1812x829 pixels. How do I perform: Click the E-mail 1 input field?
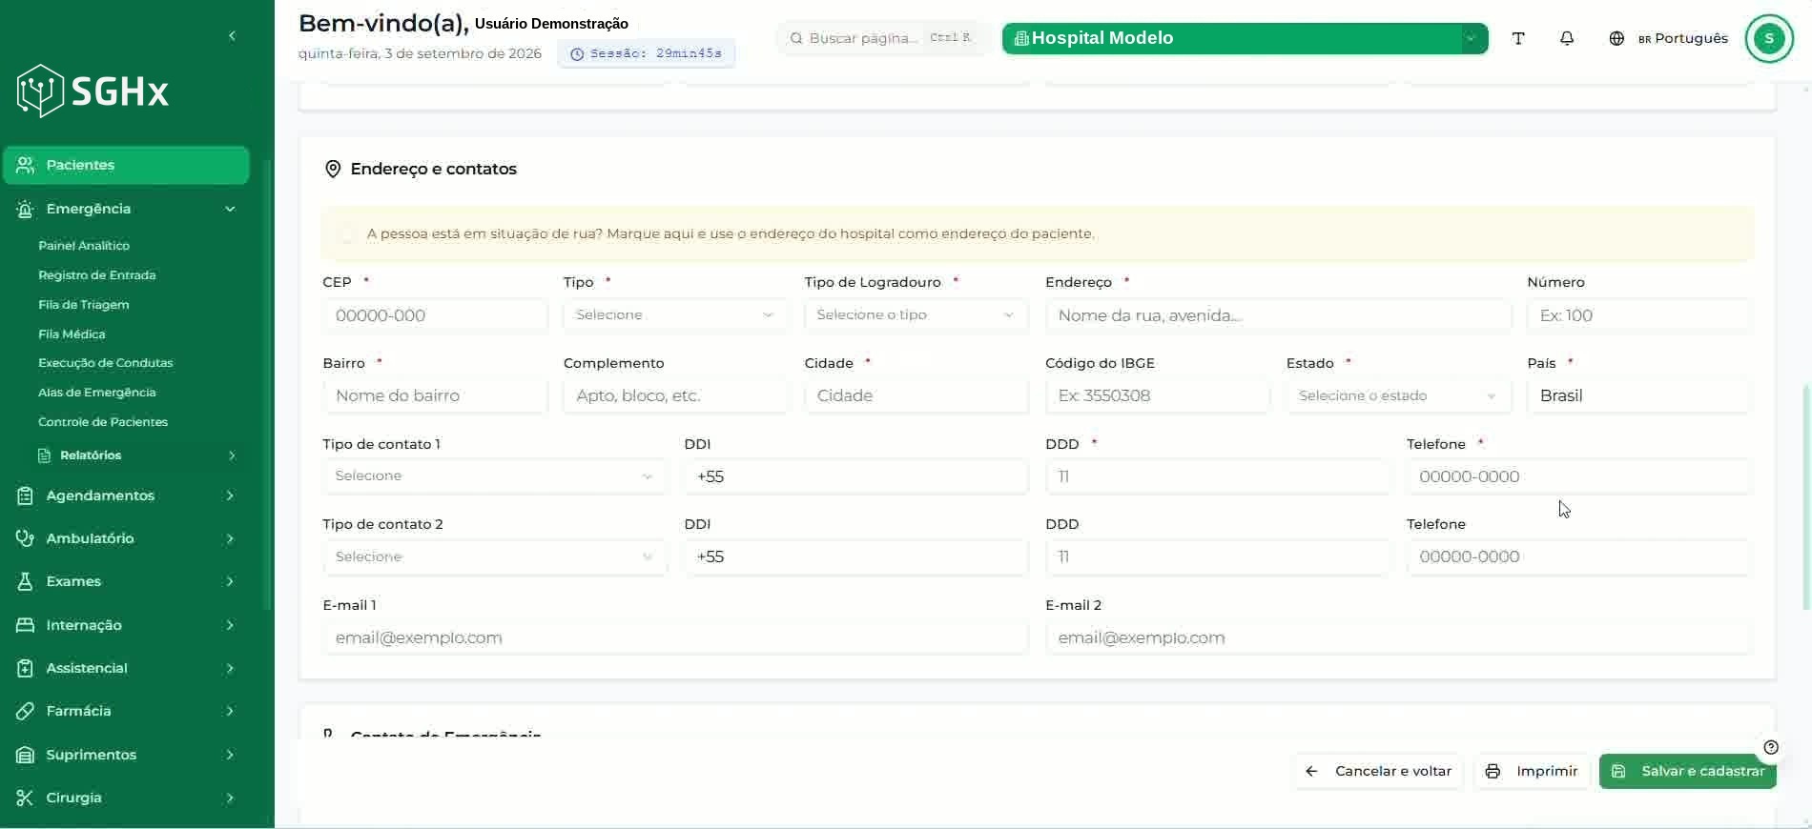(675, 637)
